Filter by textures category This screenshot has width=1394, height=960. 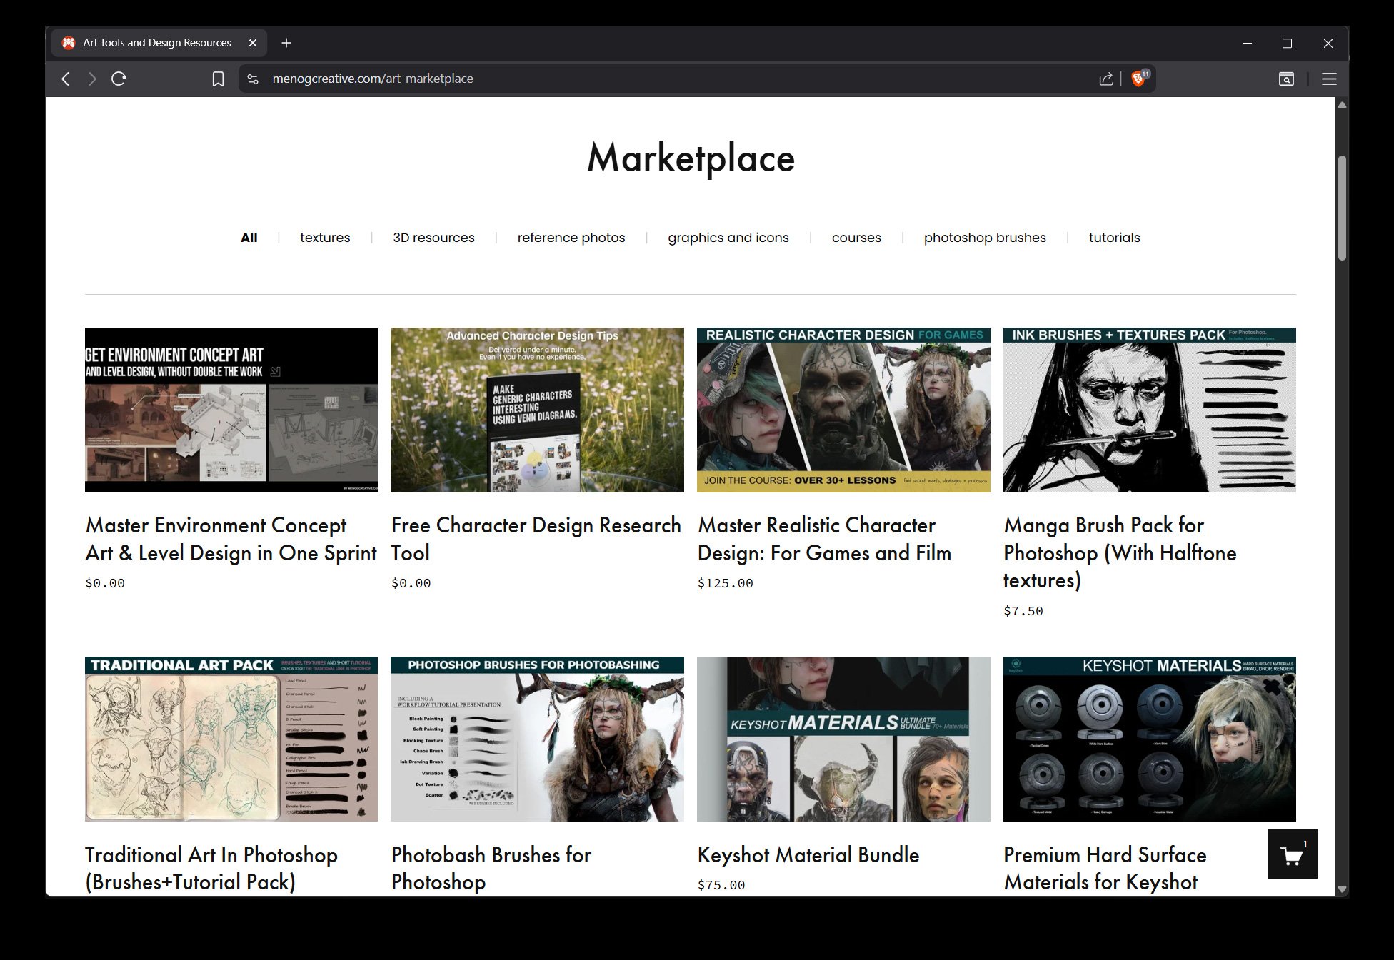[x=325, y=238]
